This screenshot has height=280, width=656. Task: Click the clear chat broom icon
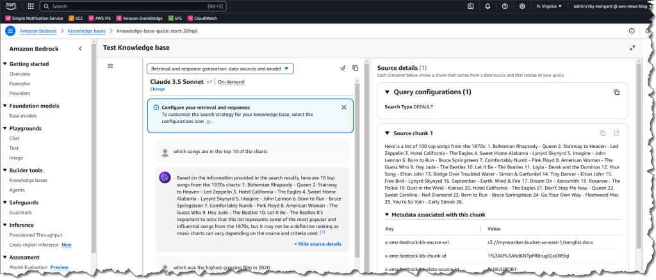pos(343,68)
